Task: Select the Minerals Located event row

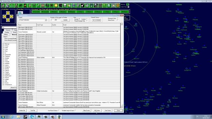Action: click(69, 32)
